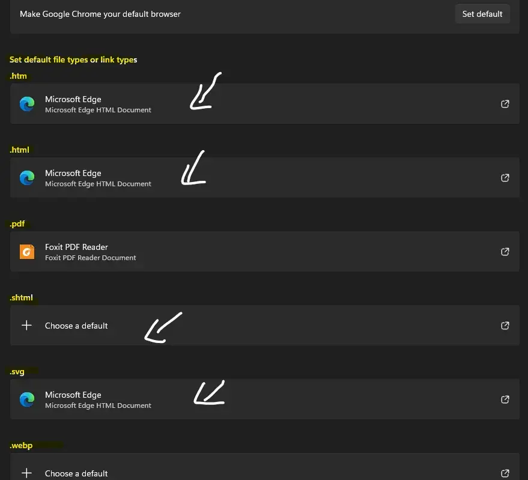The width and height of the screenshot is (528, 480).
Task: Click Make Google Chrome your default browser text
Action: [x=100, y=14]
